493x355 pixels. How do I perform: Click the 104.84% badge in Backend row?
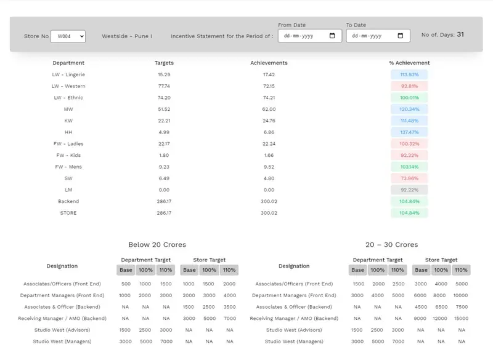pos(409,201)
